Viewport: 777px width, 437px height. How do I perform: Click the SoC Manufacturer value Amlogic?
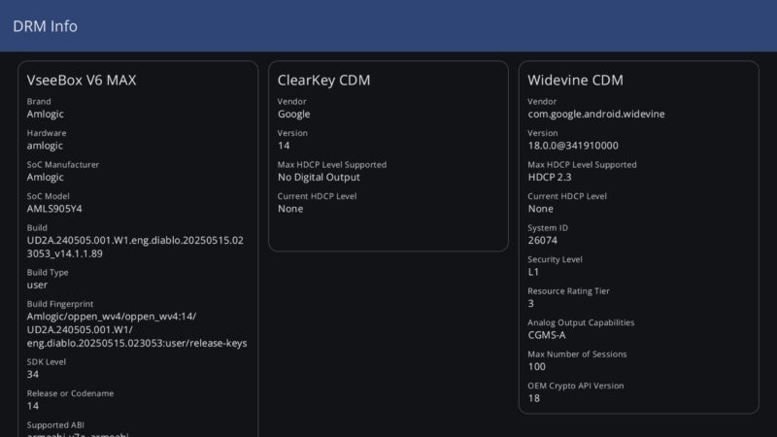[x=45, y=178]
